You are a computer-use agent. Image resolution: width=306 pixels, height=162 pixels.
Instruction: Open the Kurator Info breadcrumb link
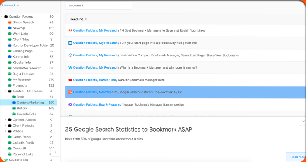tap(107, 80)
